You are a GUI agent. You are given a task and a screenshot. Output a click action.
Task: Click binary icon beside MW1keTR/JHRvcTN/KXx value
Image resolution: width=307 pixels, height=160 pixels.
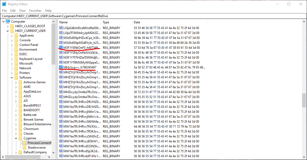61,127
